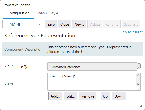Click the CustomerReference input field

coord(92,67)
